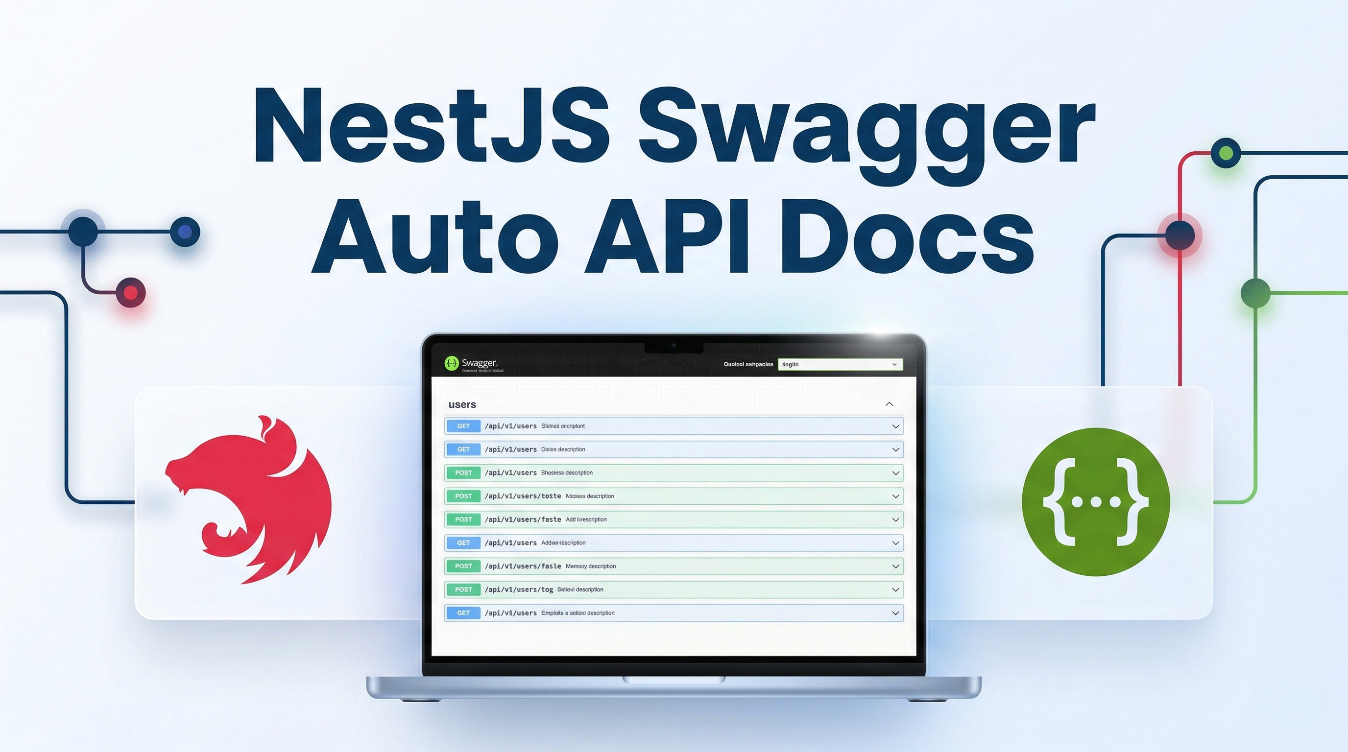1348x752 pixels.
Task: Click the POST badge for /api/v1/users/totte
Action: [463, 496]
